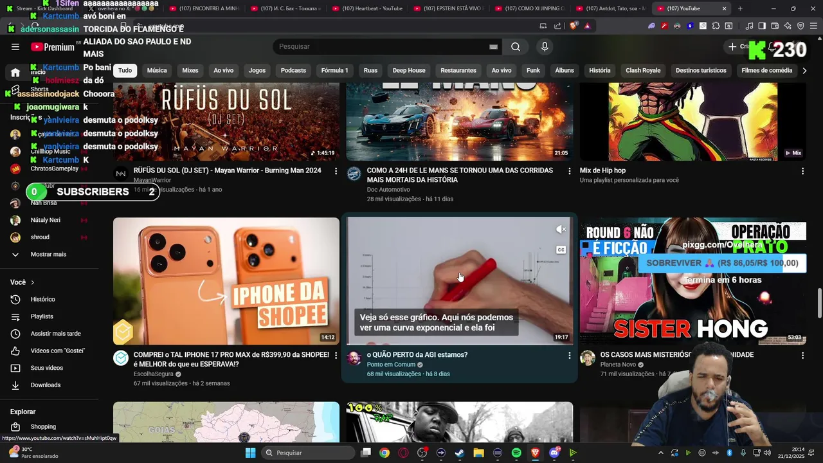Open the options menu for the iPhone 17 Pro Max video
Screen dimensions: 823x463
tap(336, 355)
